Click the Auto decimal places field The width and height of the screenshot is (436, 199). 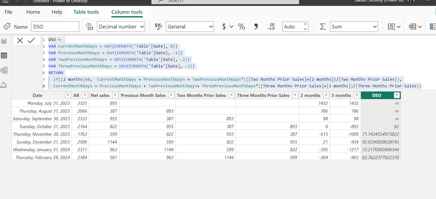tap(292, 27)
